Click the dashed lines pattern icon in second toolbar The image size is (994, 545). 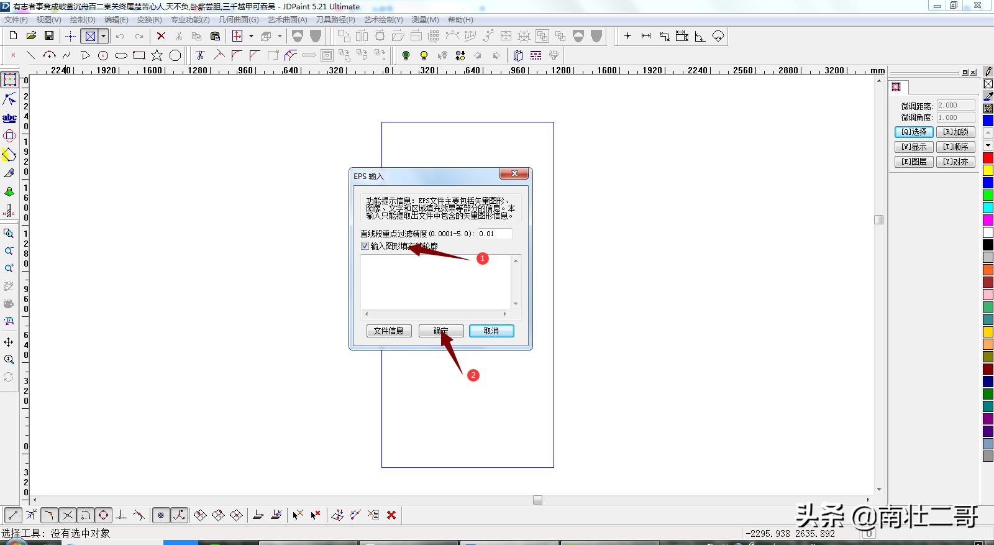tap(536, 55)
